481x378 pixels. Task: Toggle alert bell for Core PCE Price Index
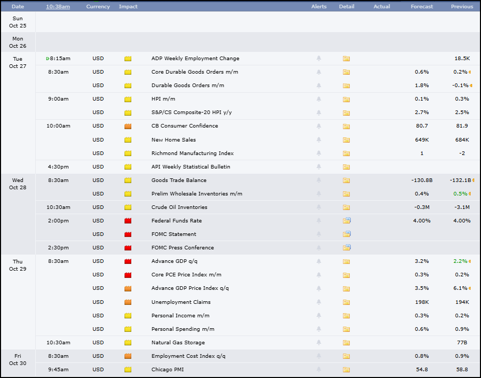319,275
